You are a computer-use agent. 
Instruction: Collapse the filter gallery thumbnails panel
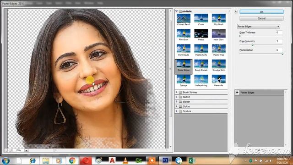tap(236, 11)
